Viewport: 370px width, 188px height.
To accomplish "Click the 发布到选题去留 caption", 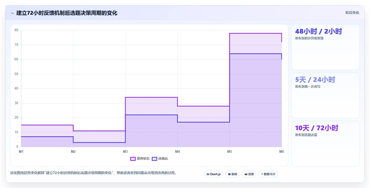I will tap(306, 135).
